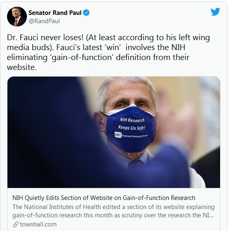Click the blue verified badge checkmark
Screen dimensions: 230x231
click(86, 13)
